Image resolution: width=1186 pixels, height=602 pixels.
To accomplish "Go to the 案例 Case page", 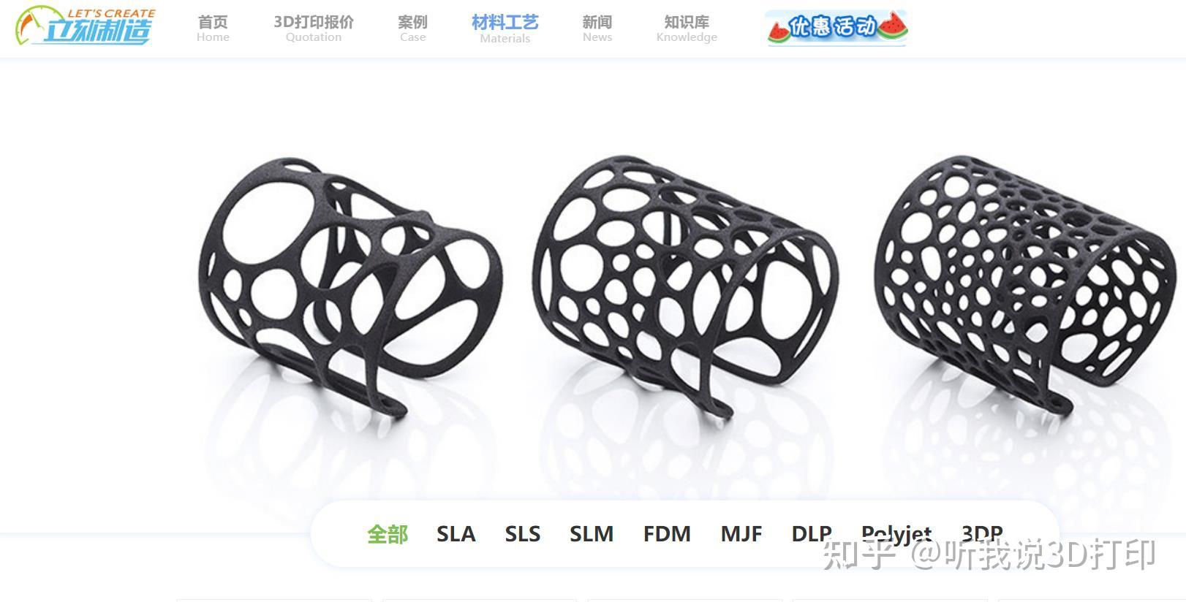I will point(412,28).
